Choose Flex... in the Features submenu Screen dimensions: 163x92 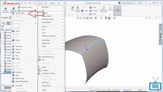(24, 55)
